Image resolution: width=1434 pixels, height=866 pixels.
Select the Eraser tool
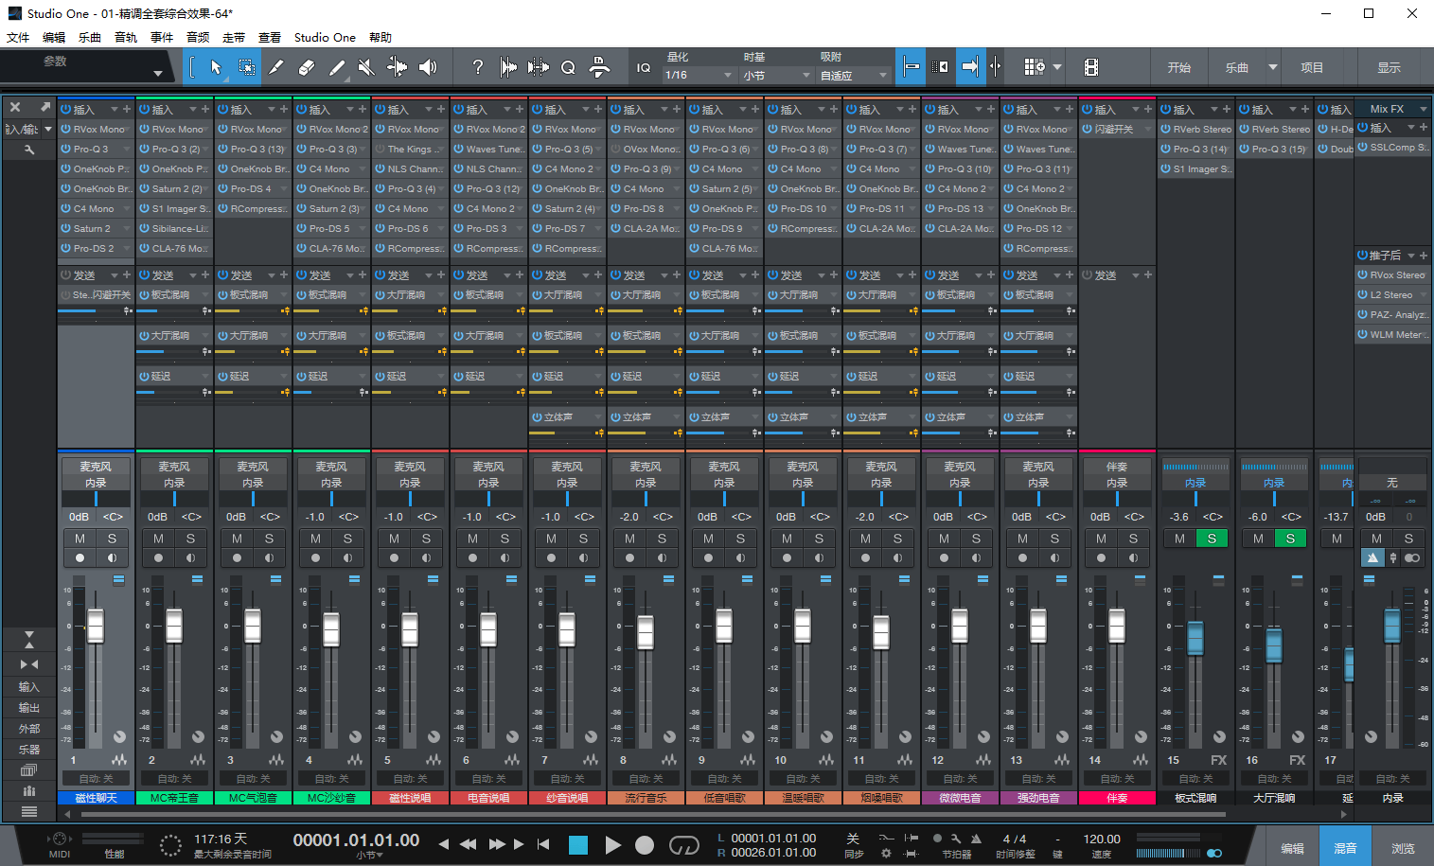tap(308, 66)
